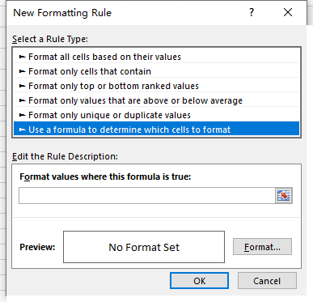Click 'Format values where this formula is true' label
Image resolution: width=313 pixels, height=302 pixels.
point(105,177)
